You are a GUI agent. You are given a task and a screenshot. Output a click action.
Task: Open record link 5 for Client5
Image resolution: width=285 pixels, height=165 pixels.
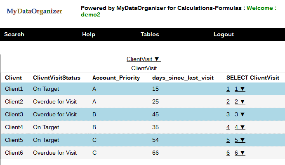228,140
